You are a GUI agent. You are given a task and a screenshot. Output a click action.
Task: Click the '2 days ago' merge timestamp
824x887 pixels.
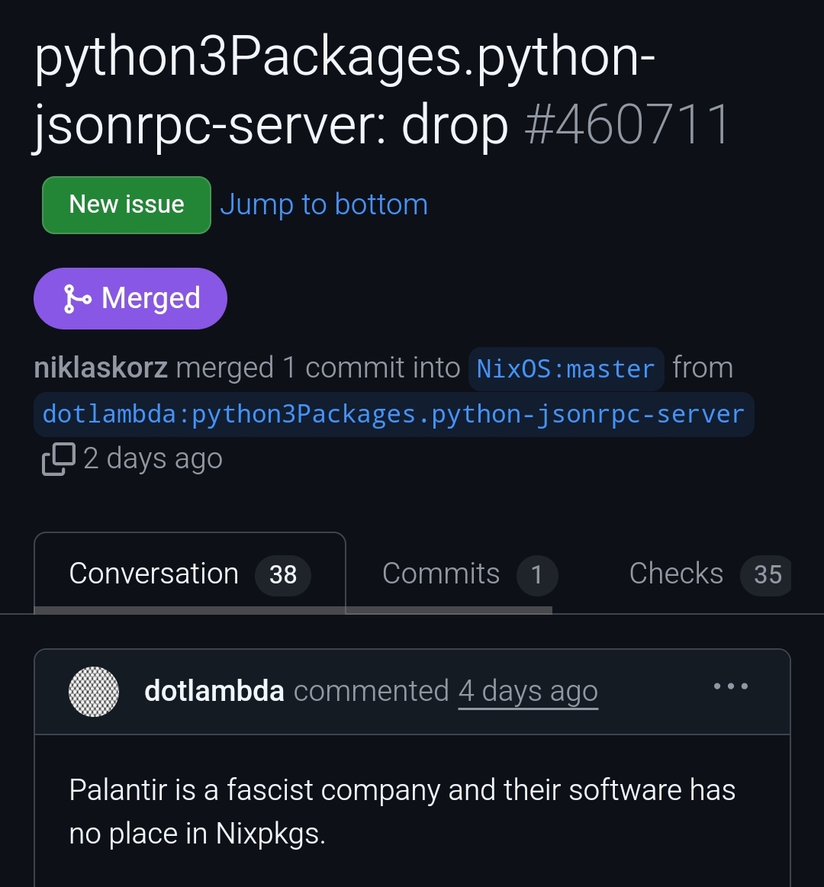153,458
